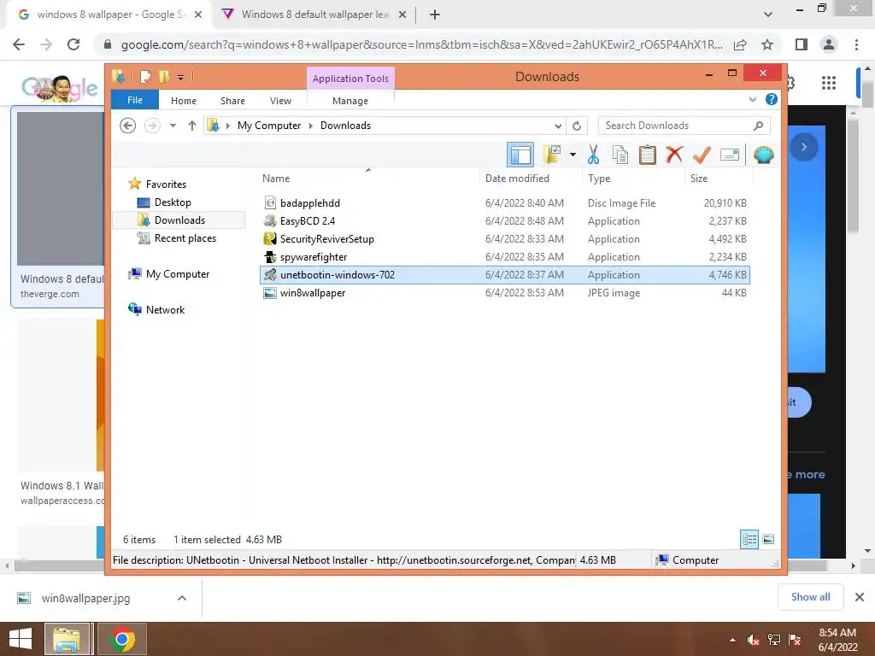Select Desktop in the navigation pane

click(173, 202)
